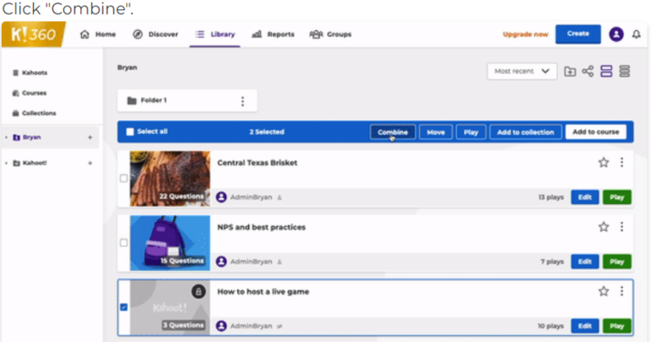Viewport: 652px width, 342px height.
Task: Open the notifications bell
Action: (x=636, y=34)
